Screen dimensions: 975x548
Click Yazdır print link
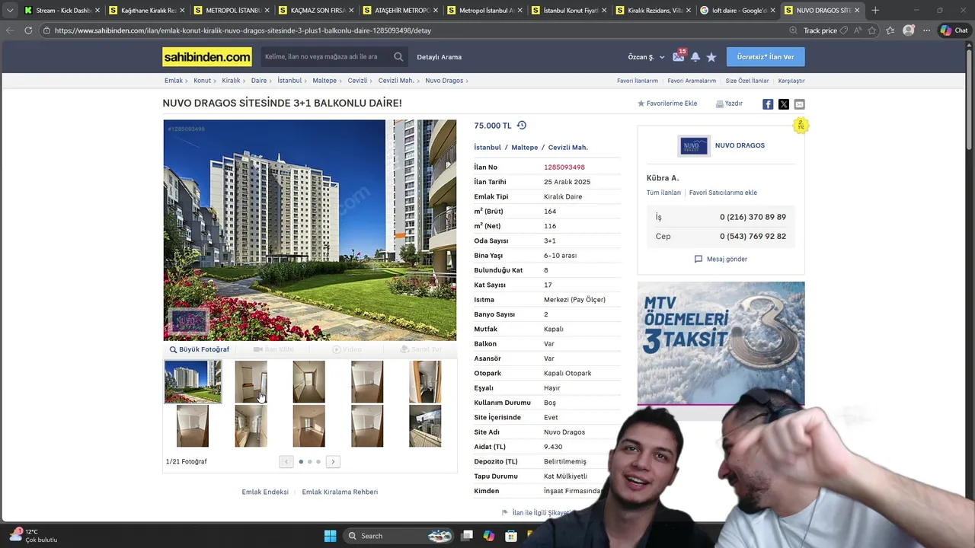click(x=729, y=104)
